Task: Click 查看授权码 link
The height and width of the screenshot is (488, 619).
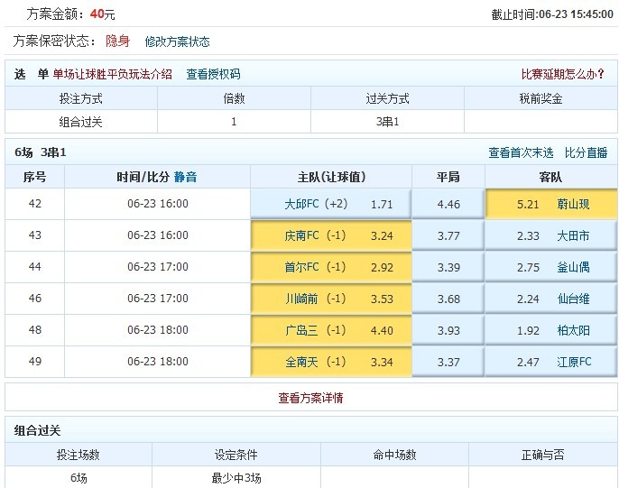Action: pyautogui.click(x=213, y=74)
